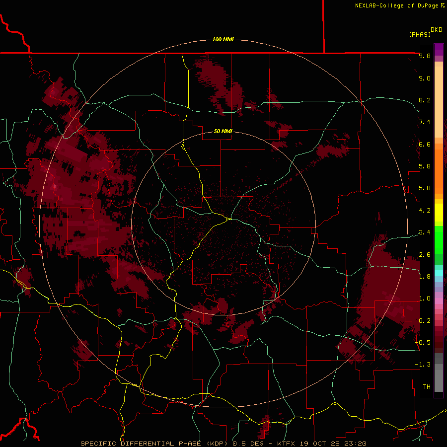447x447 pixels.
Task: Click the 1.8 scale value
Action: (x=425, y=277)
